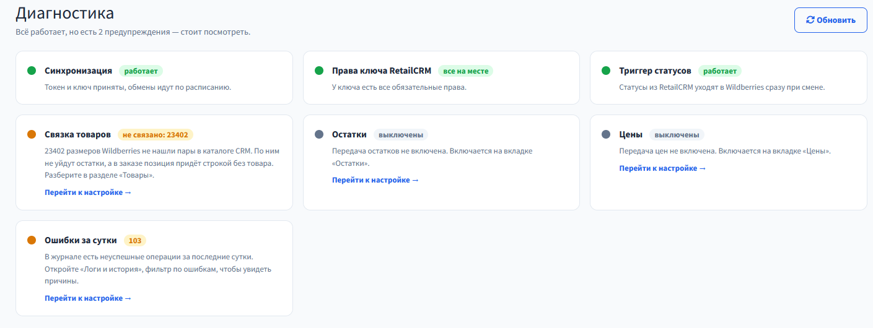Open settings link in Связка товаров card
Screen dimensions: 873x328
88,192
